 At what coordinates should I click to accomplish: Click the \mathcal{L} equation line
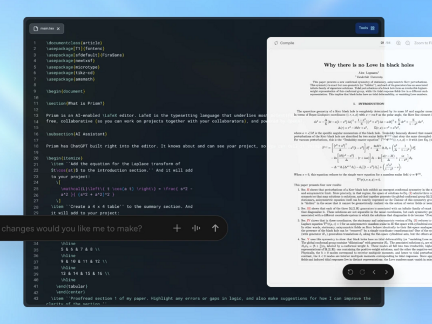pos(127,189)
